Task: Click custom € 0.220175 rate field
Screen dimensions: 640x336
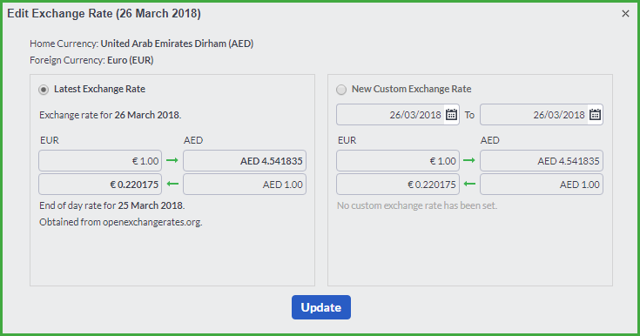Action: tap(398, 185)
